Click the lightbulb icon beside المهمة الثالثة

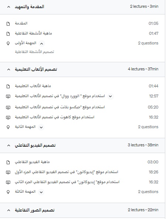pos(8,192)
